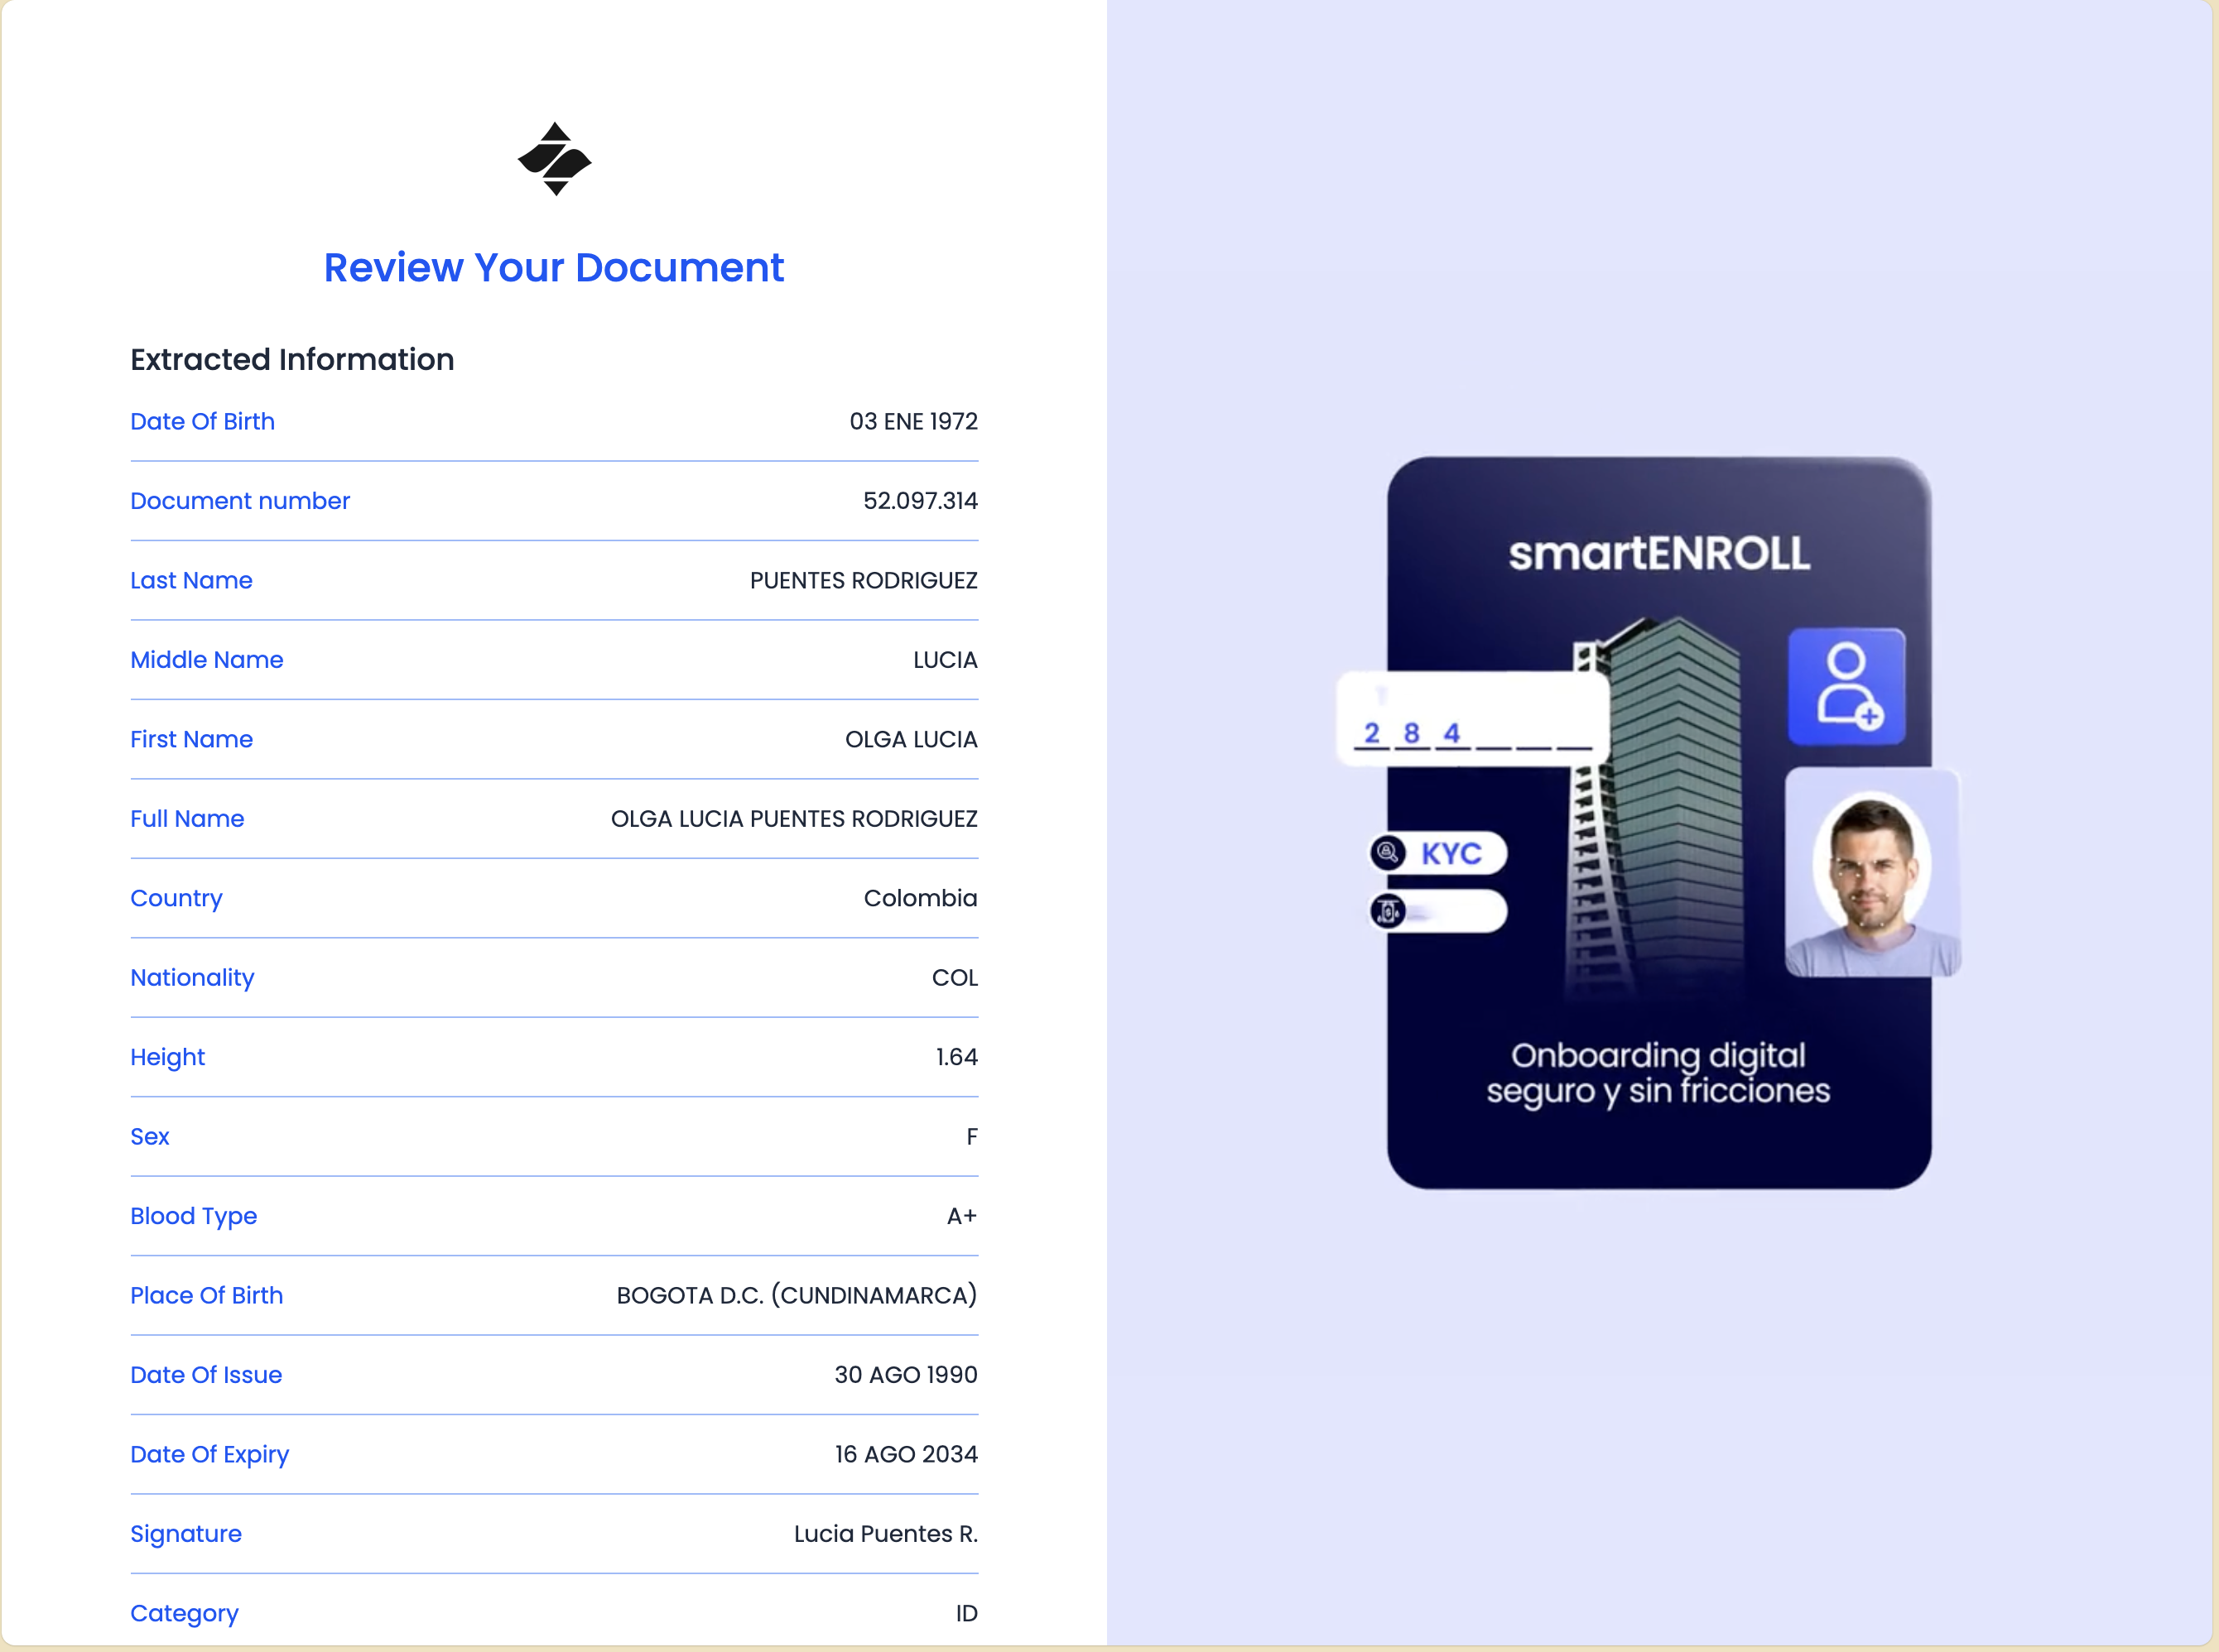Click the 2 8 4 code input box
2219x1652 pixels.
(x=1471, y=720)
